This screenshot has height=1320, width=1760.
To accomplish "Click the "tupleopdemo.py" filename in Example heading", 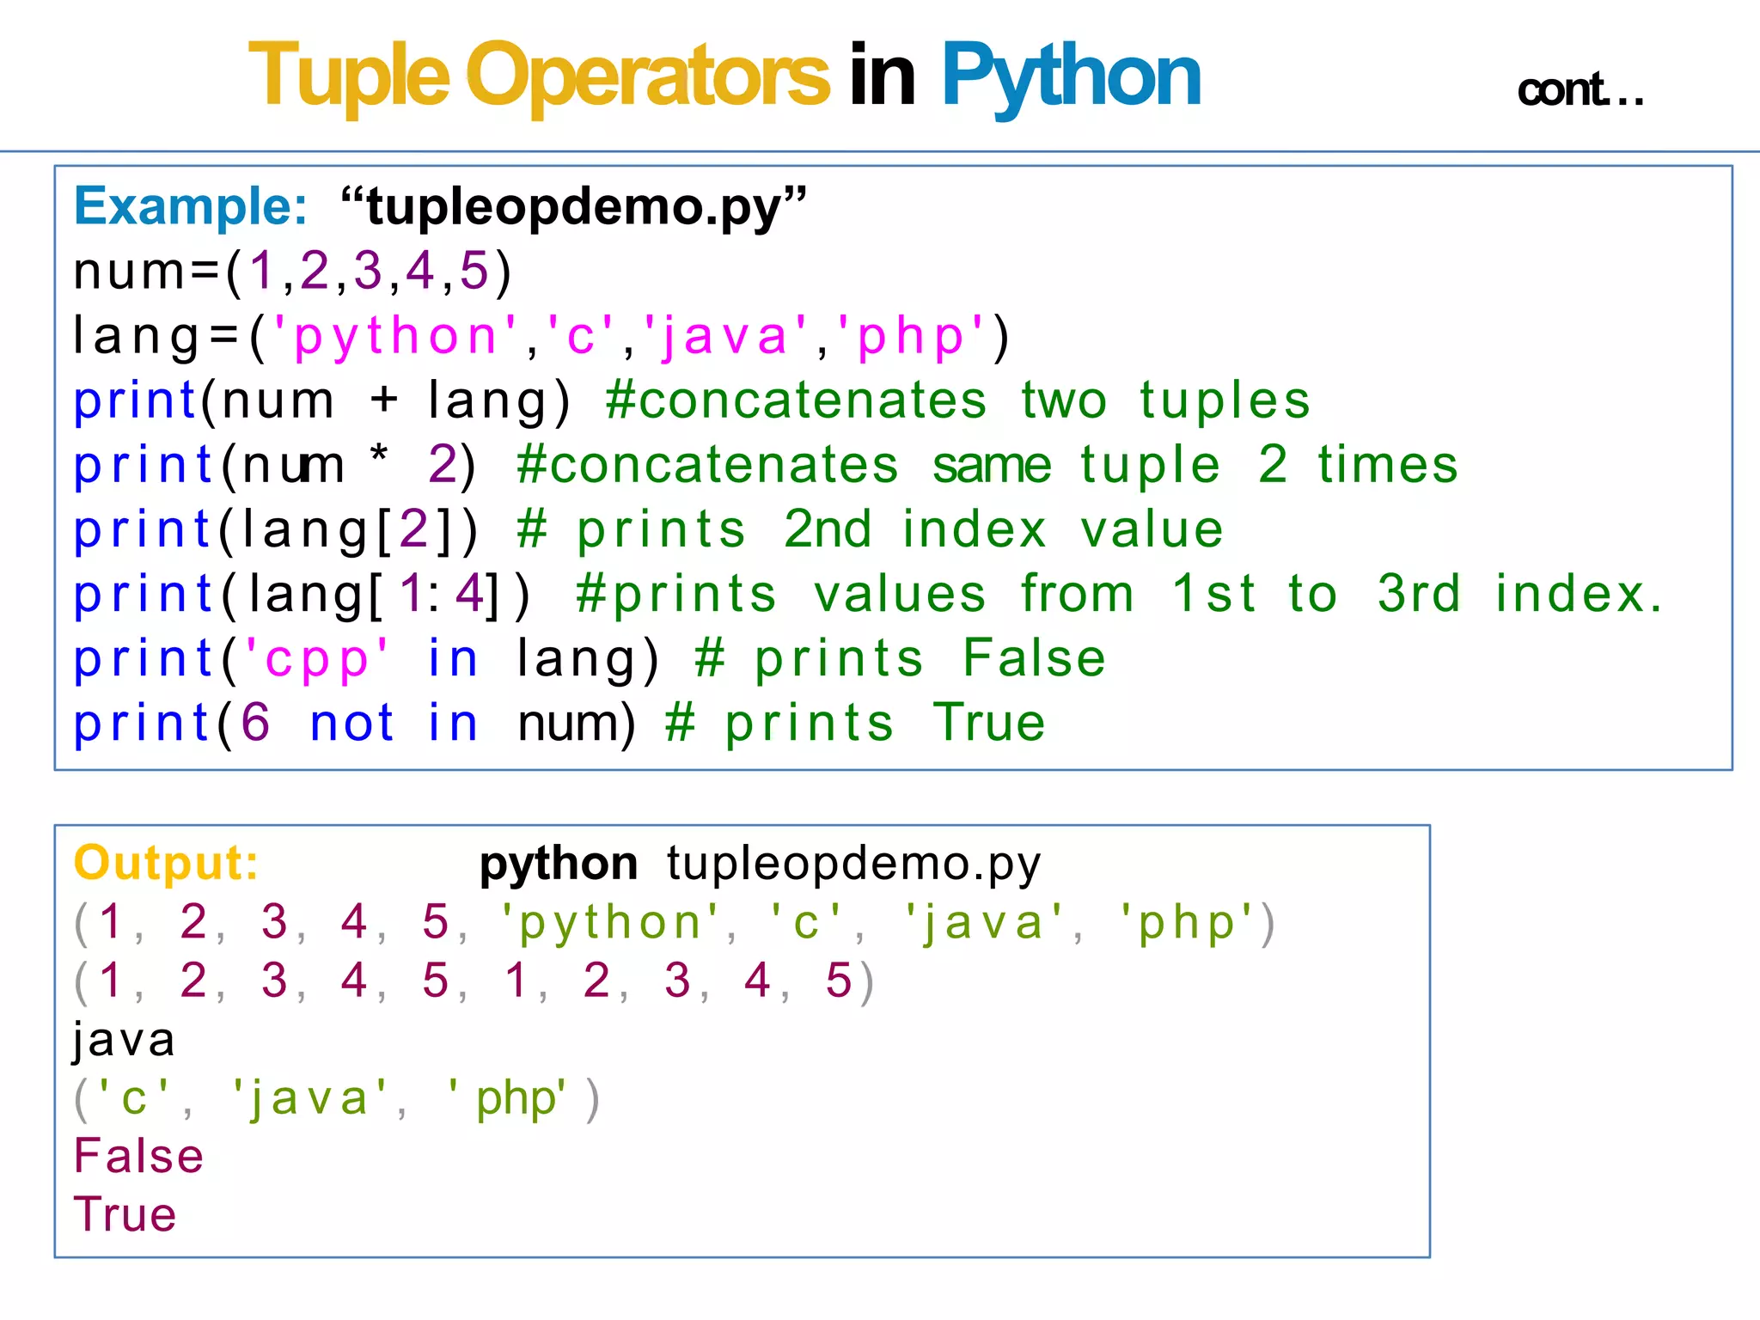I will point(573,208).
